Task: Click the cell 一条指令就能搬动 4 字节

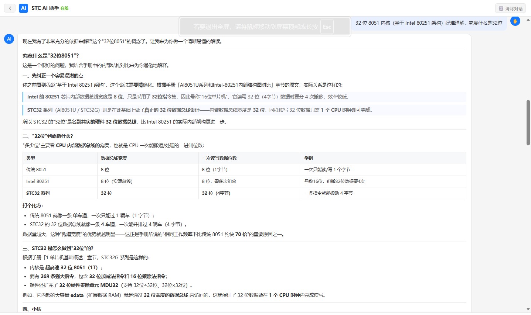Action: pos(384,193)
